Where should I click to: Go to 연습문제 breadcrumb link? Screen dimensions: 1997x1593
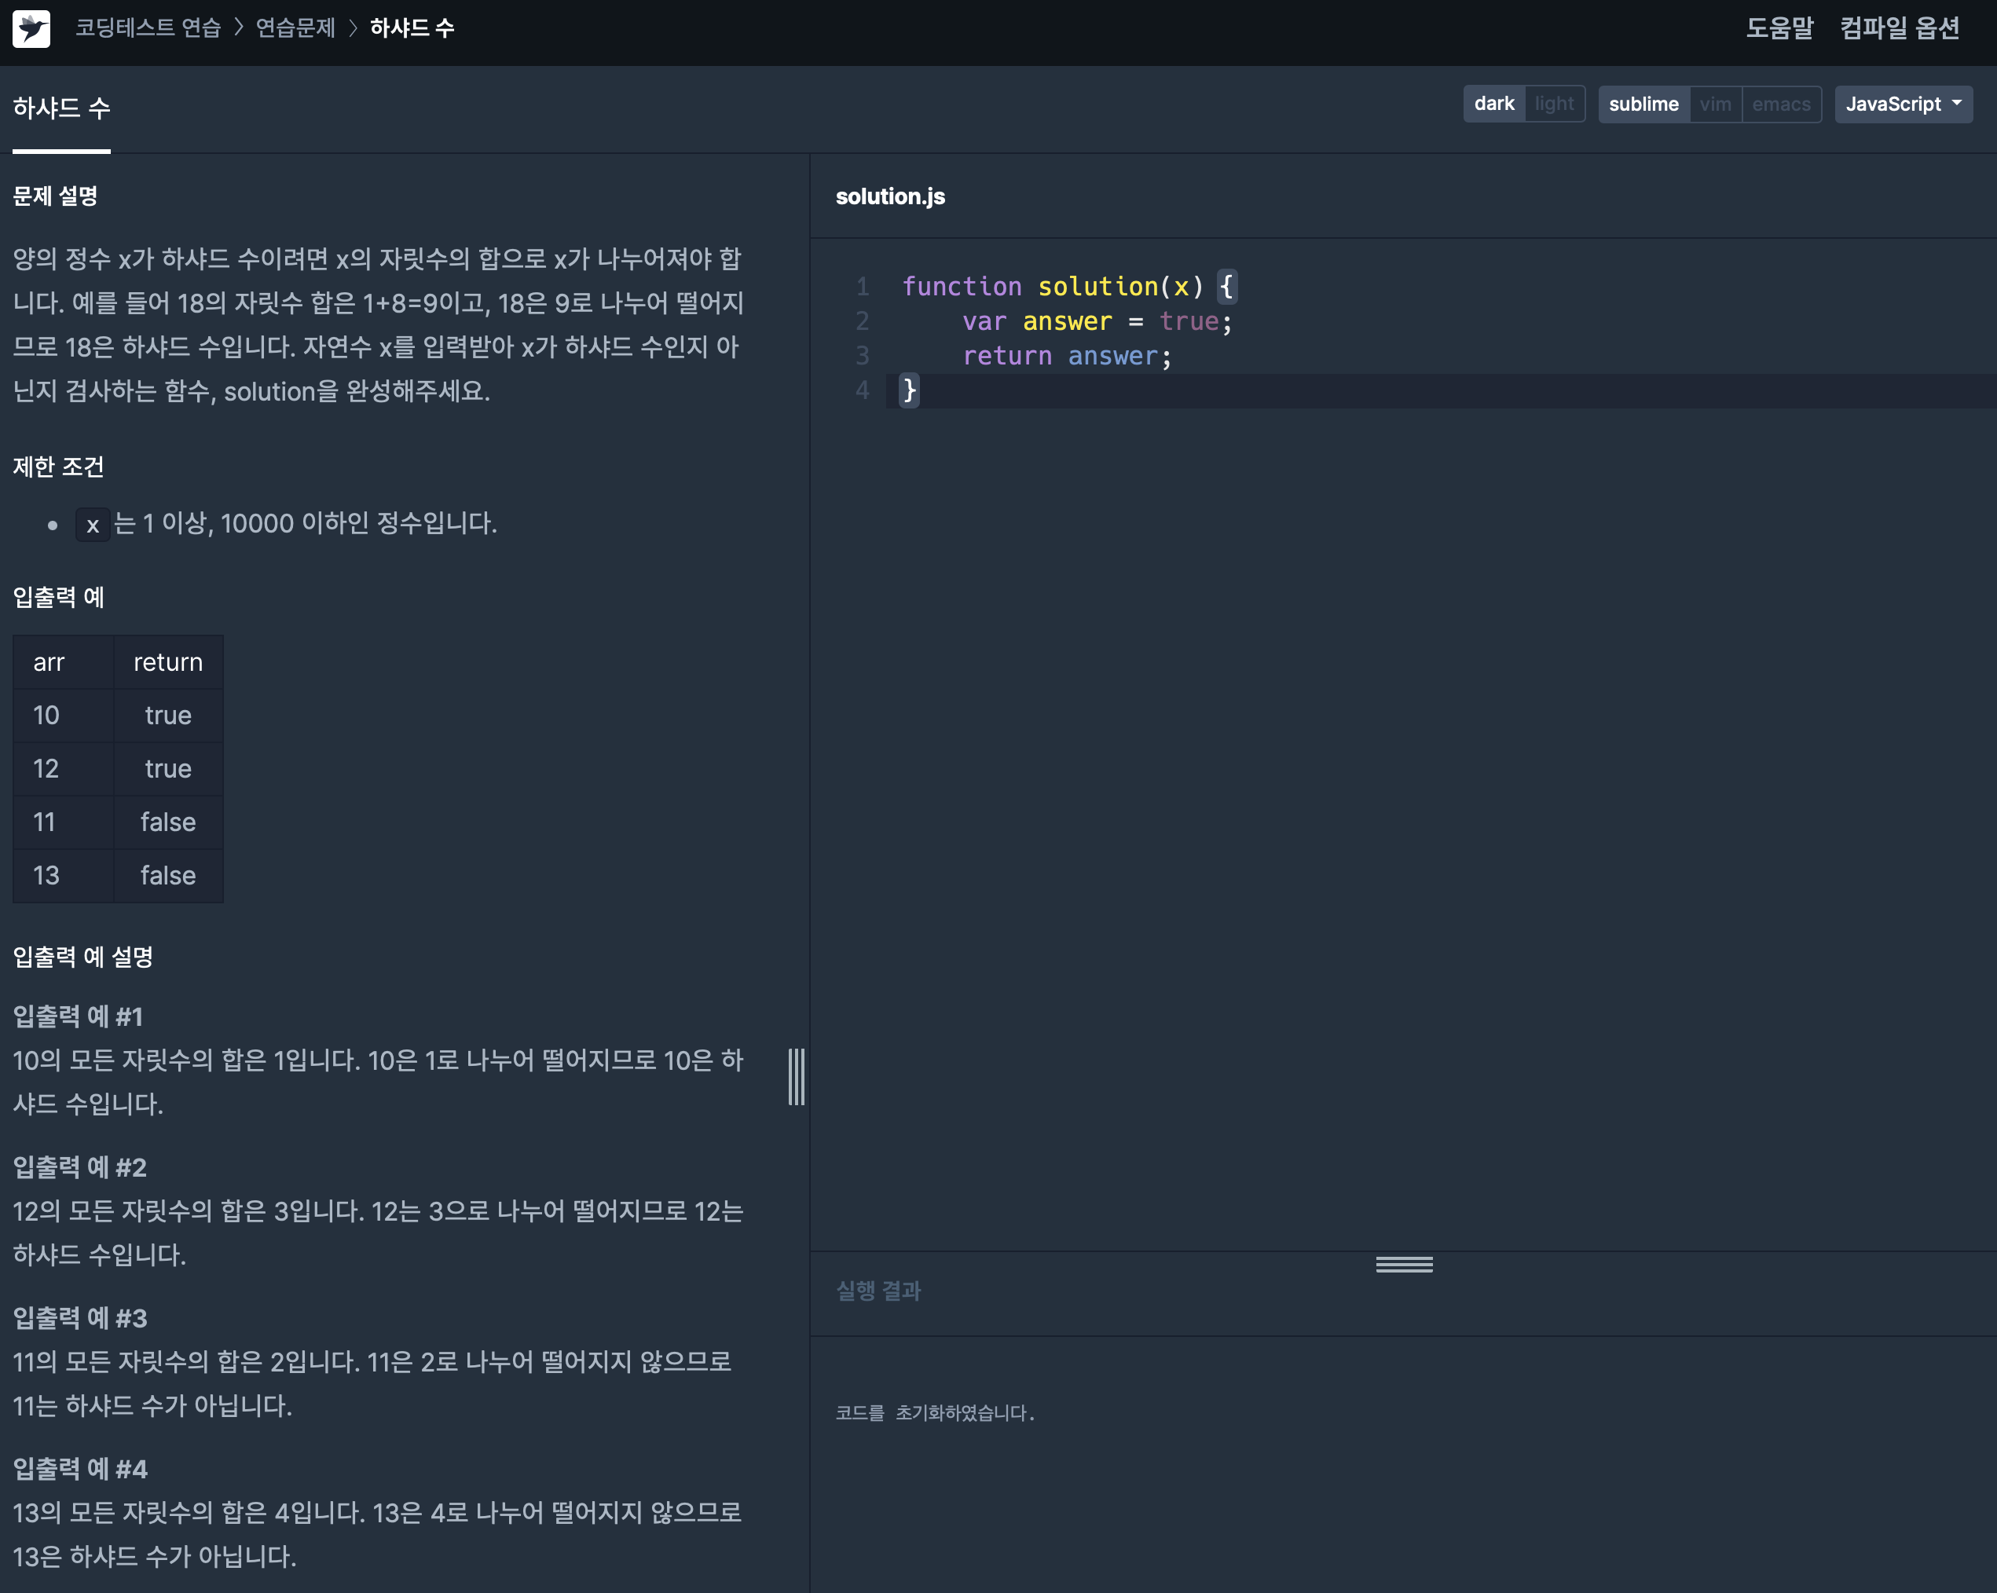click(x=295, y=27)
